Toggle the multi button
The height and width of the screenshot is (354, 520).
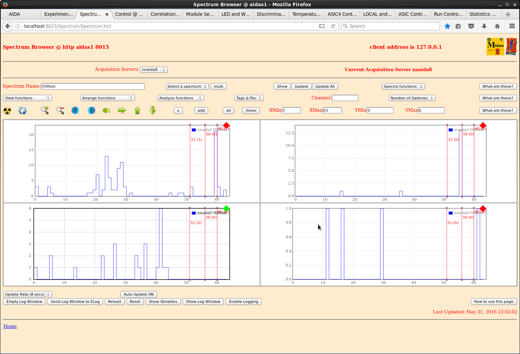(x=218, y=86)
